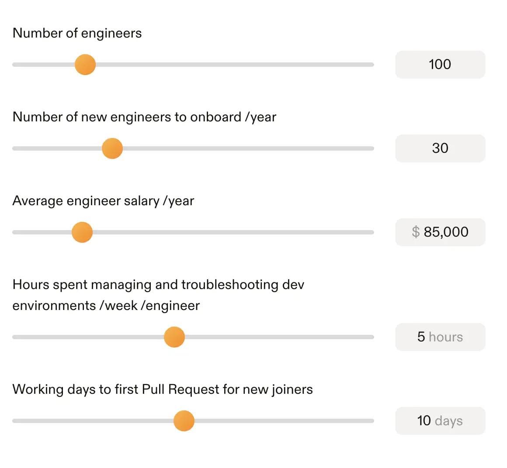Click the new engineers to onboard slider handle
This screenshot has height=468, width=507.
[x=112, y=148]
